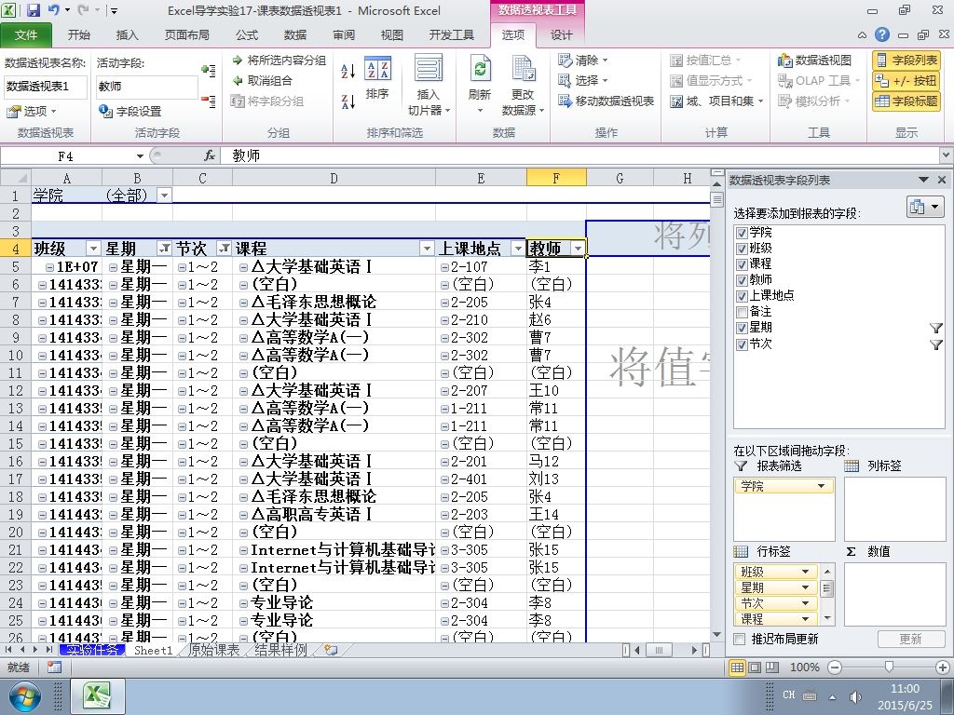Uncheck the 学院 field checkbox
This screenshot has width=954, height=715.
pos(742,233)
